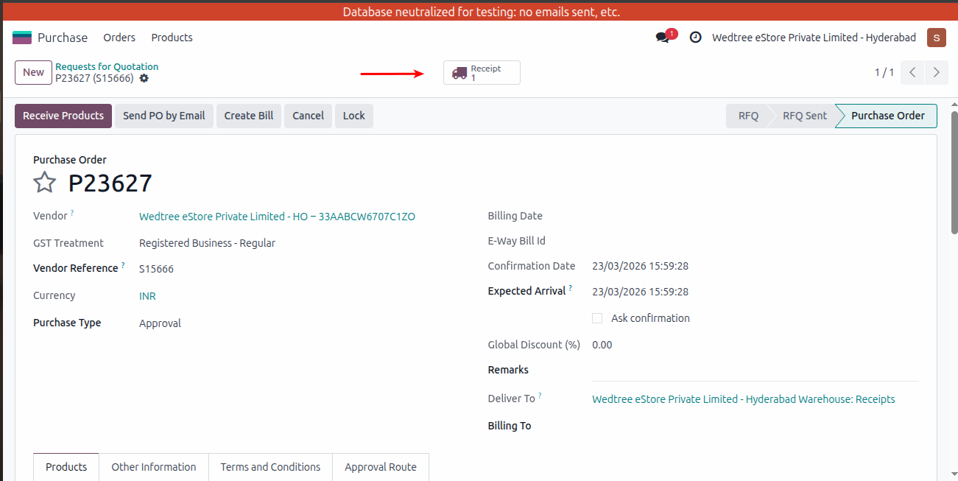
Task: Click the Vendor field help question mark
Action: [x=72, y=213]
